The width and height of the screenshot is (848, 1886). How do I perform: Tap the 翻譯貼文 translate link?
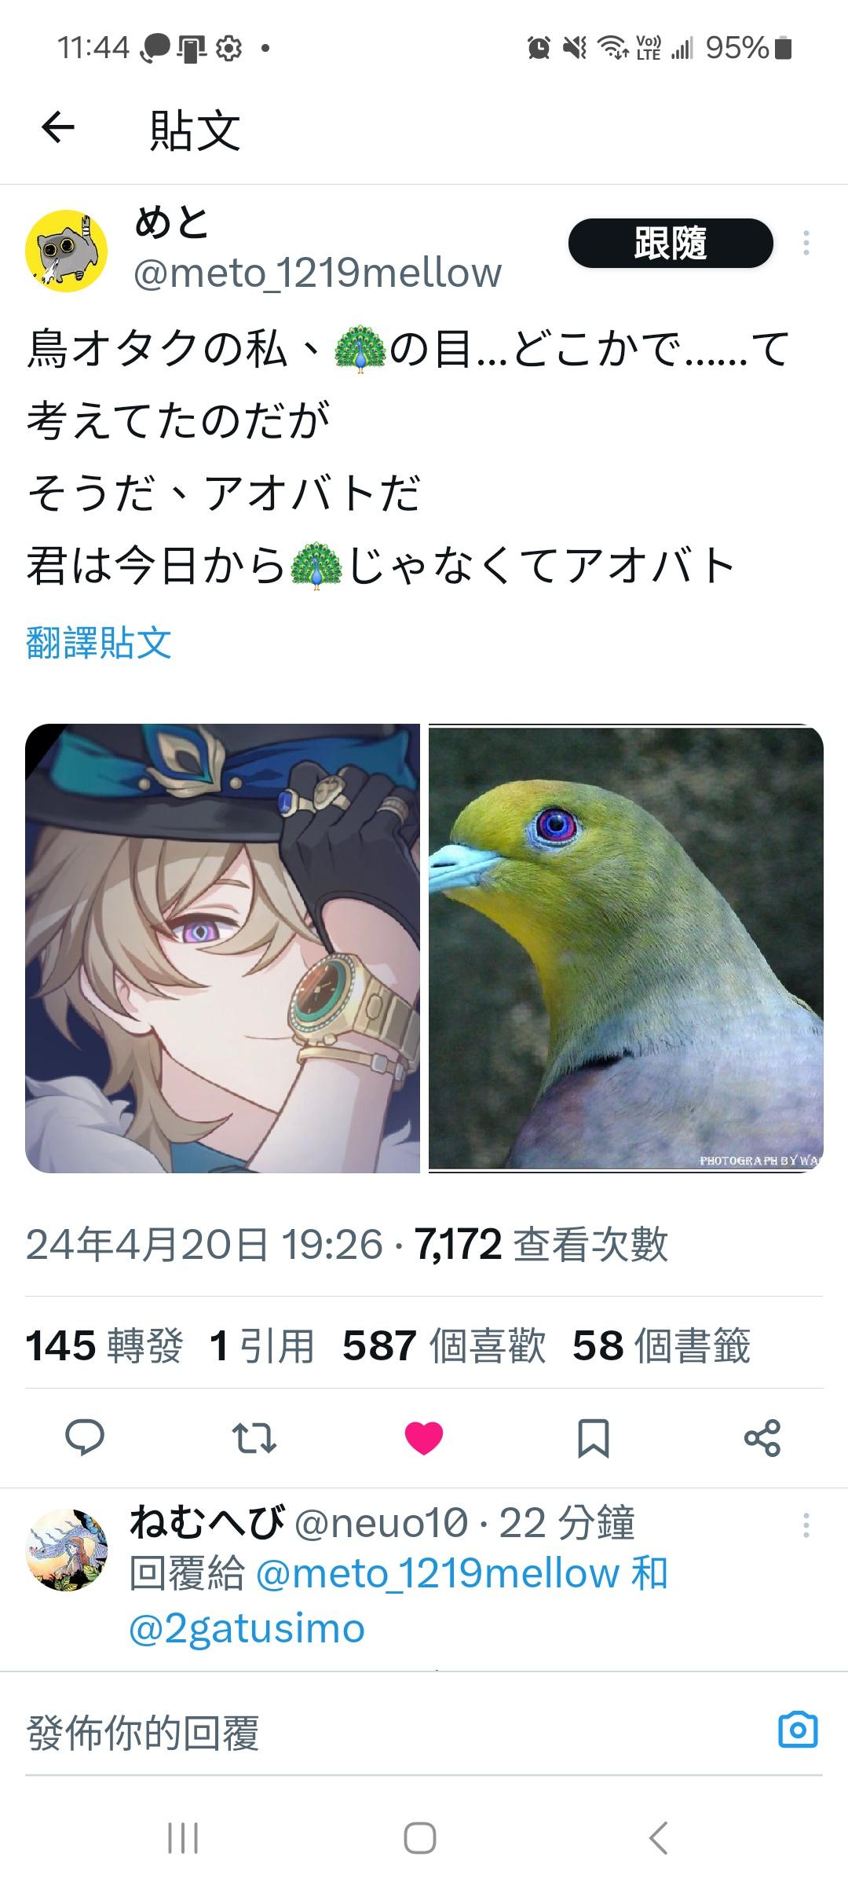(x=99, y=643)
